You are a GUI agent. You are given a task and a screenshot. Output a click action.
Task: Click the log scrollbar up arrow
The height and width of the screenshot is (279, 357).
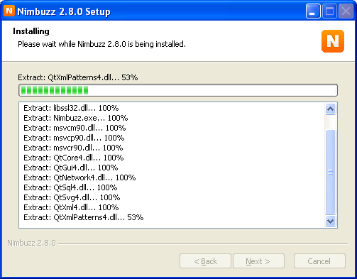(x=330, y=109)
